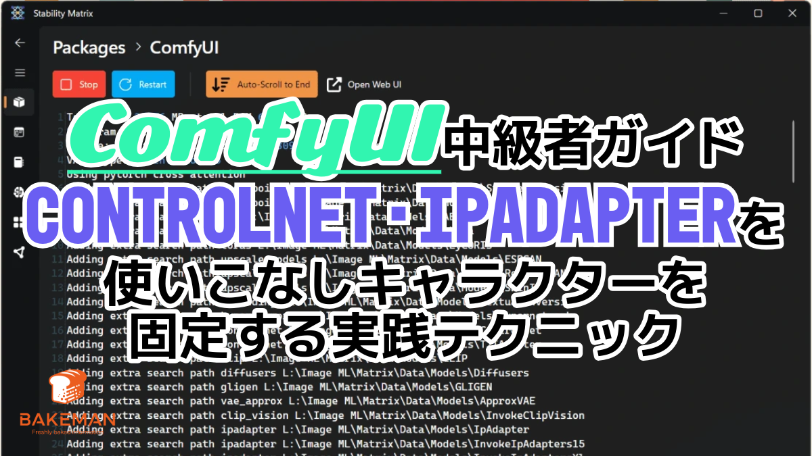Navigate to Packages in the breadcrumb
The image size is (812, 456).
point(89,48)
